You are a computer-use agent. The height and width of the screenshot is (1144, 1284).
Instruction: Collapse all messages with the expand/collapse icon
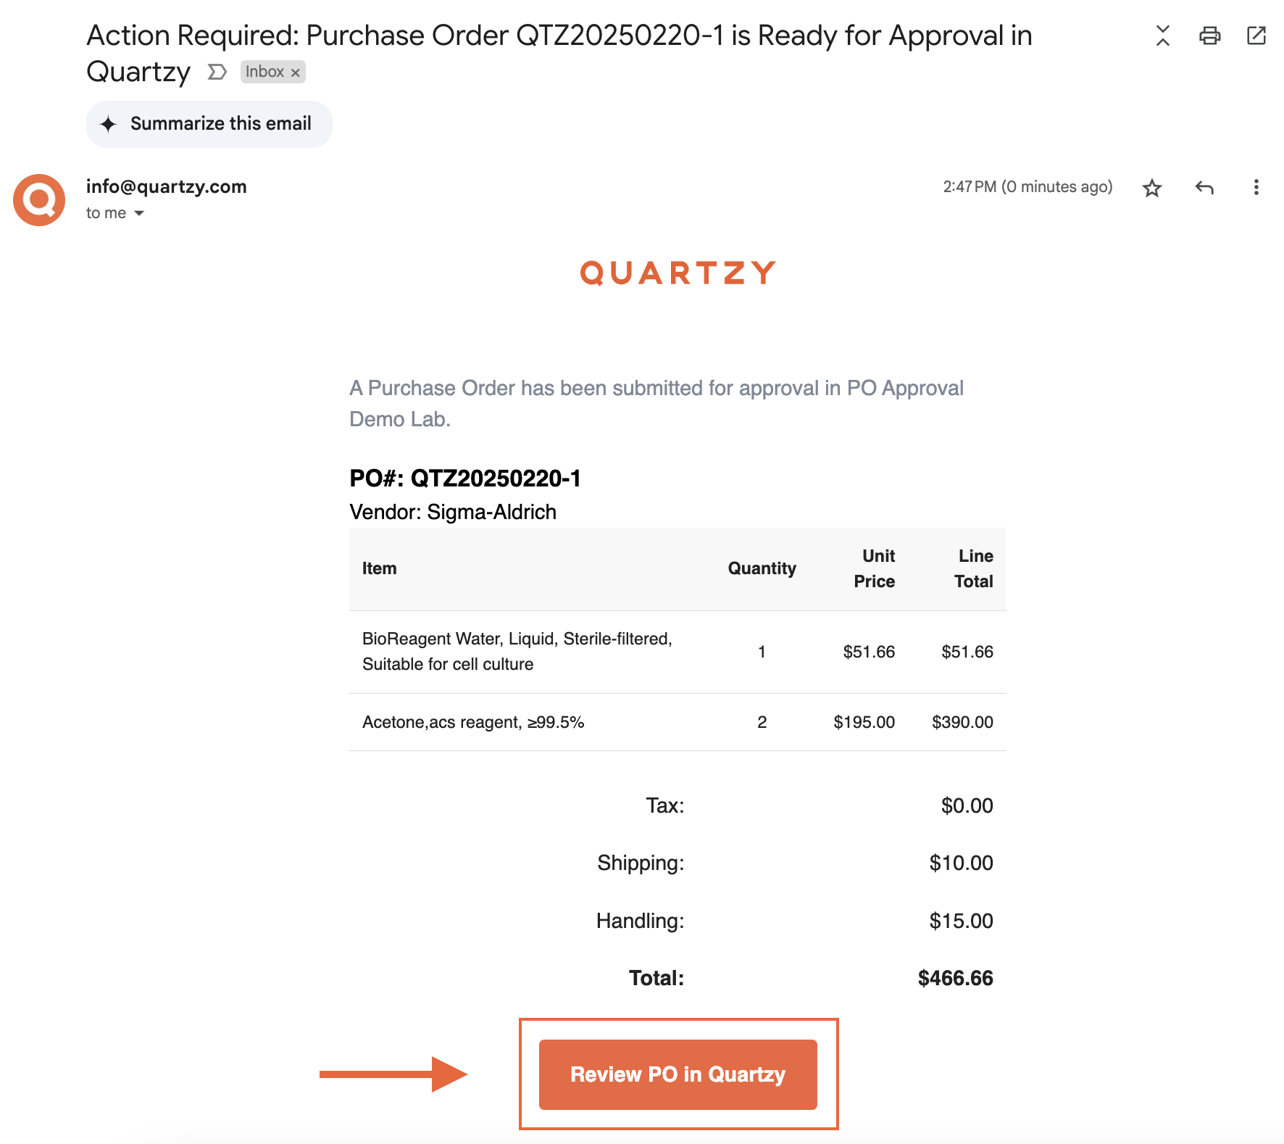pyautogui.click(x=1162, y=36)
